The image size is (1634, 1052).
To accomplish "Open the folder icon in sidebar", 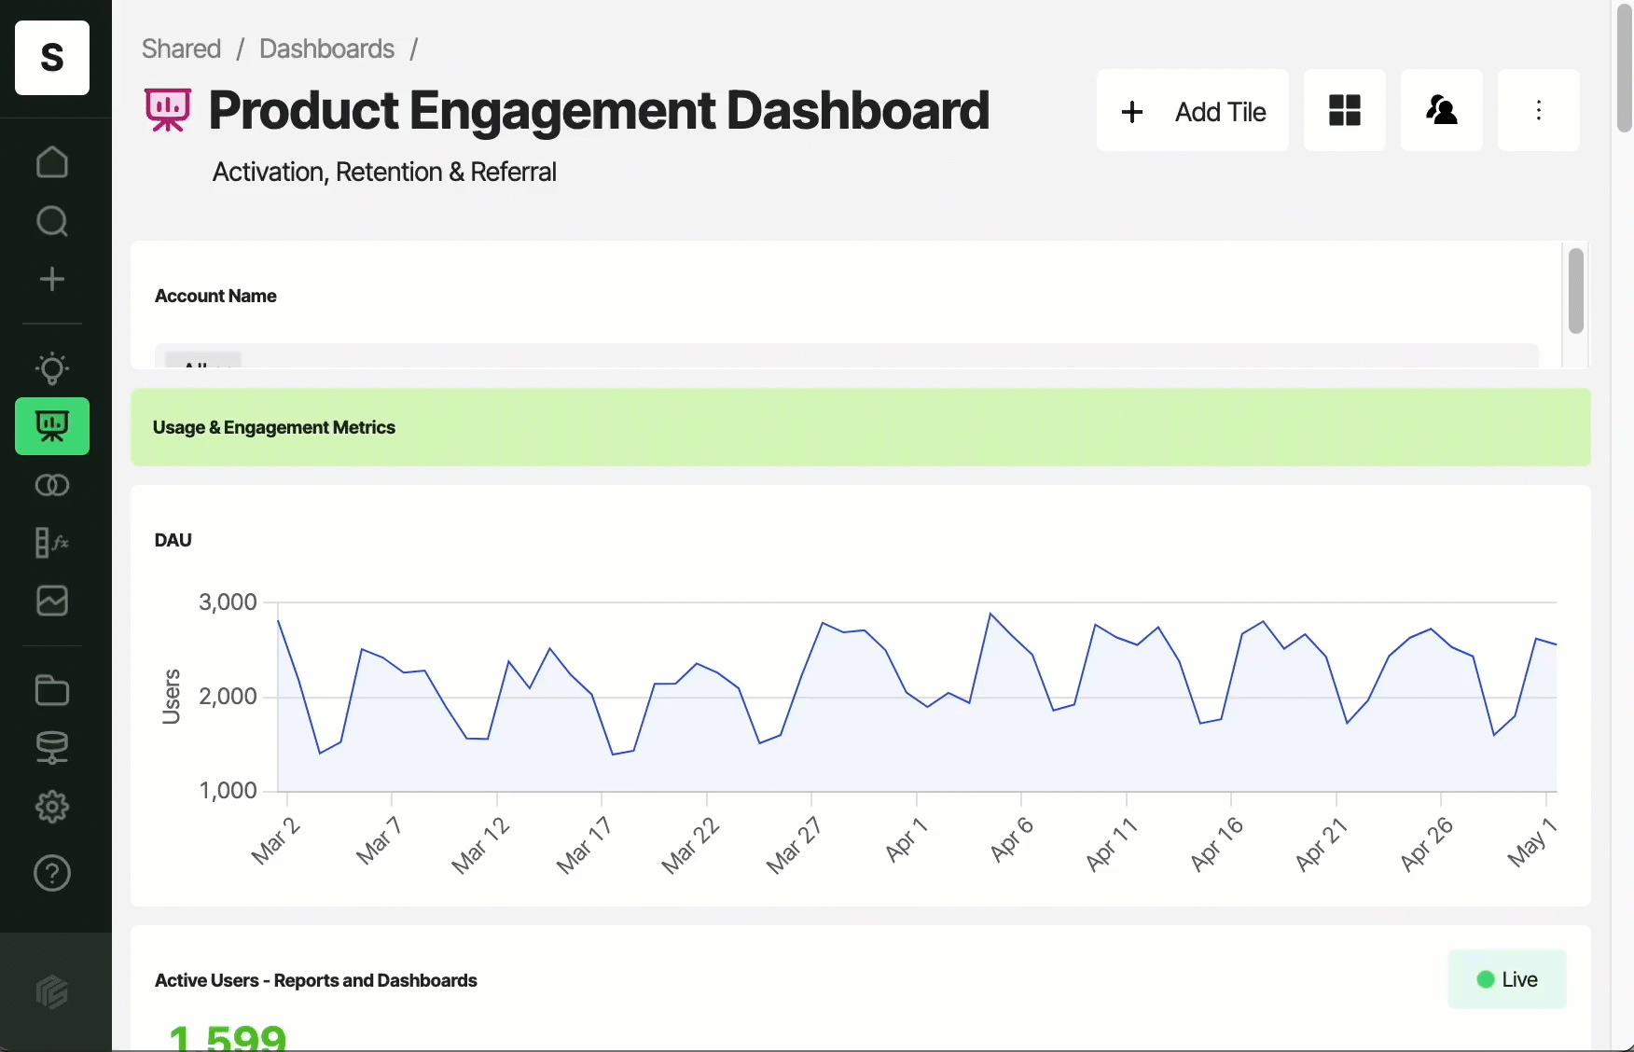I will (x=52, y=690).
